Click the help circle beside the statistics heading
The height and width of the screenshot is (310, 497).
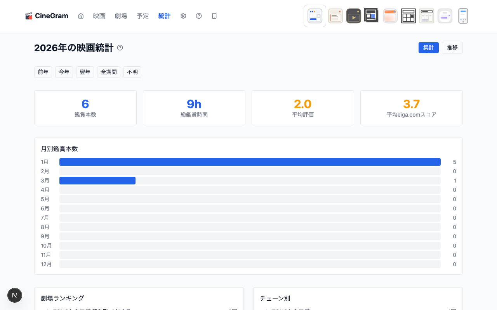pos(120,48)
